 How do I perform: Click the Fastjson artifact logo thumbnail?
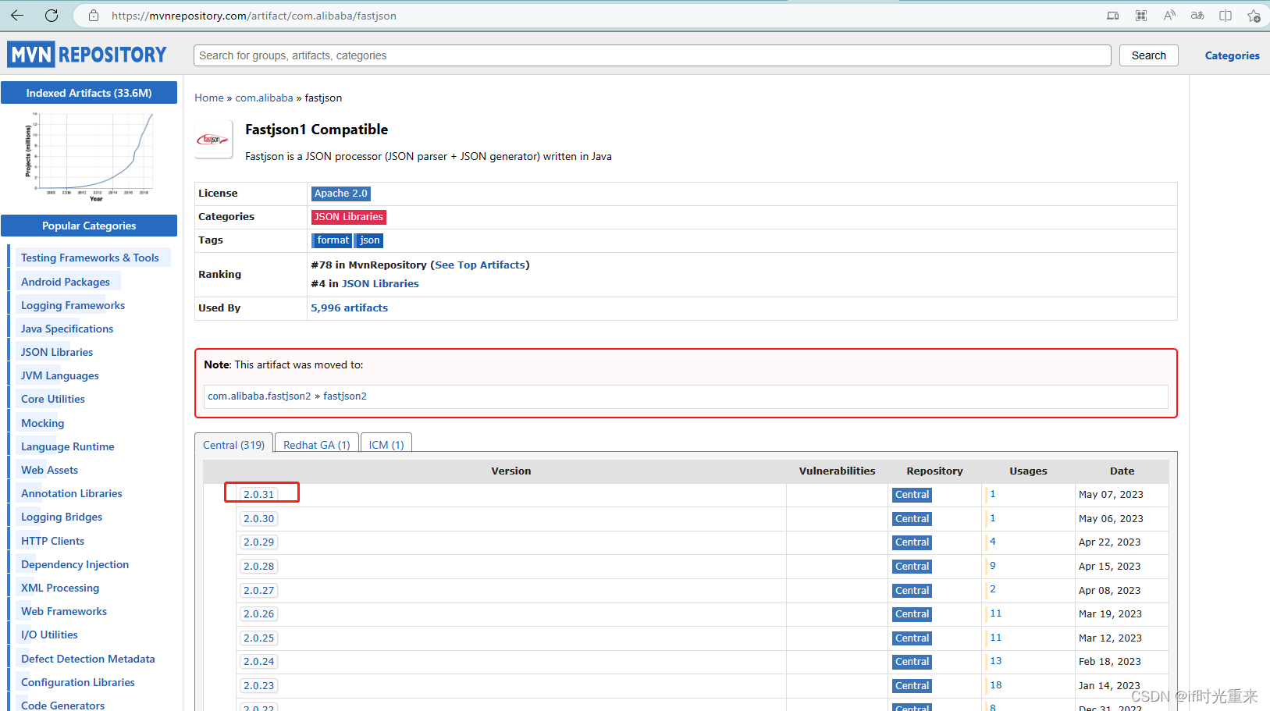[x=213, y=139]
